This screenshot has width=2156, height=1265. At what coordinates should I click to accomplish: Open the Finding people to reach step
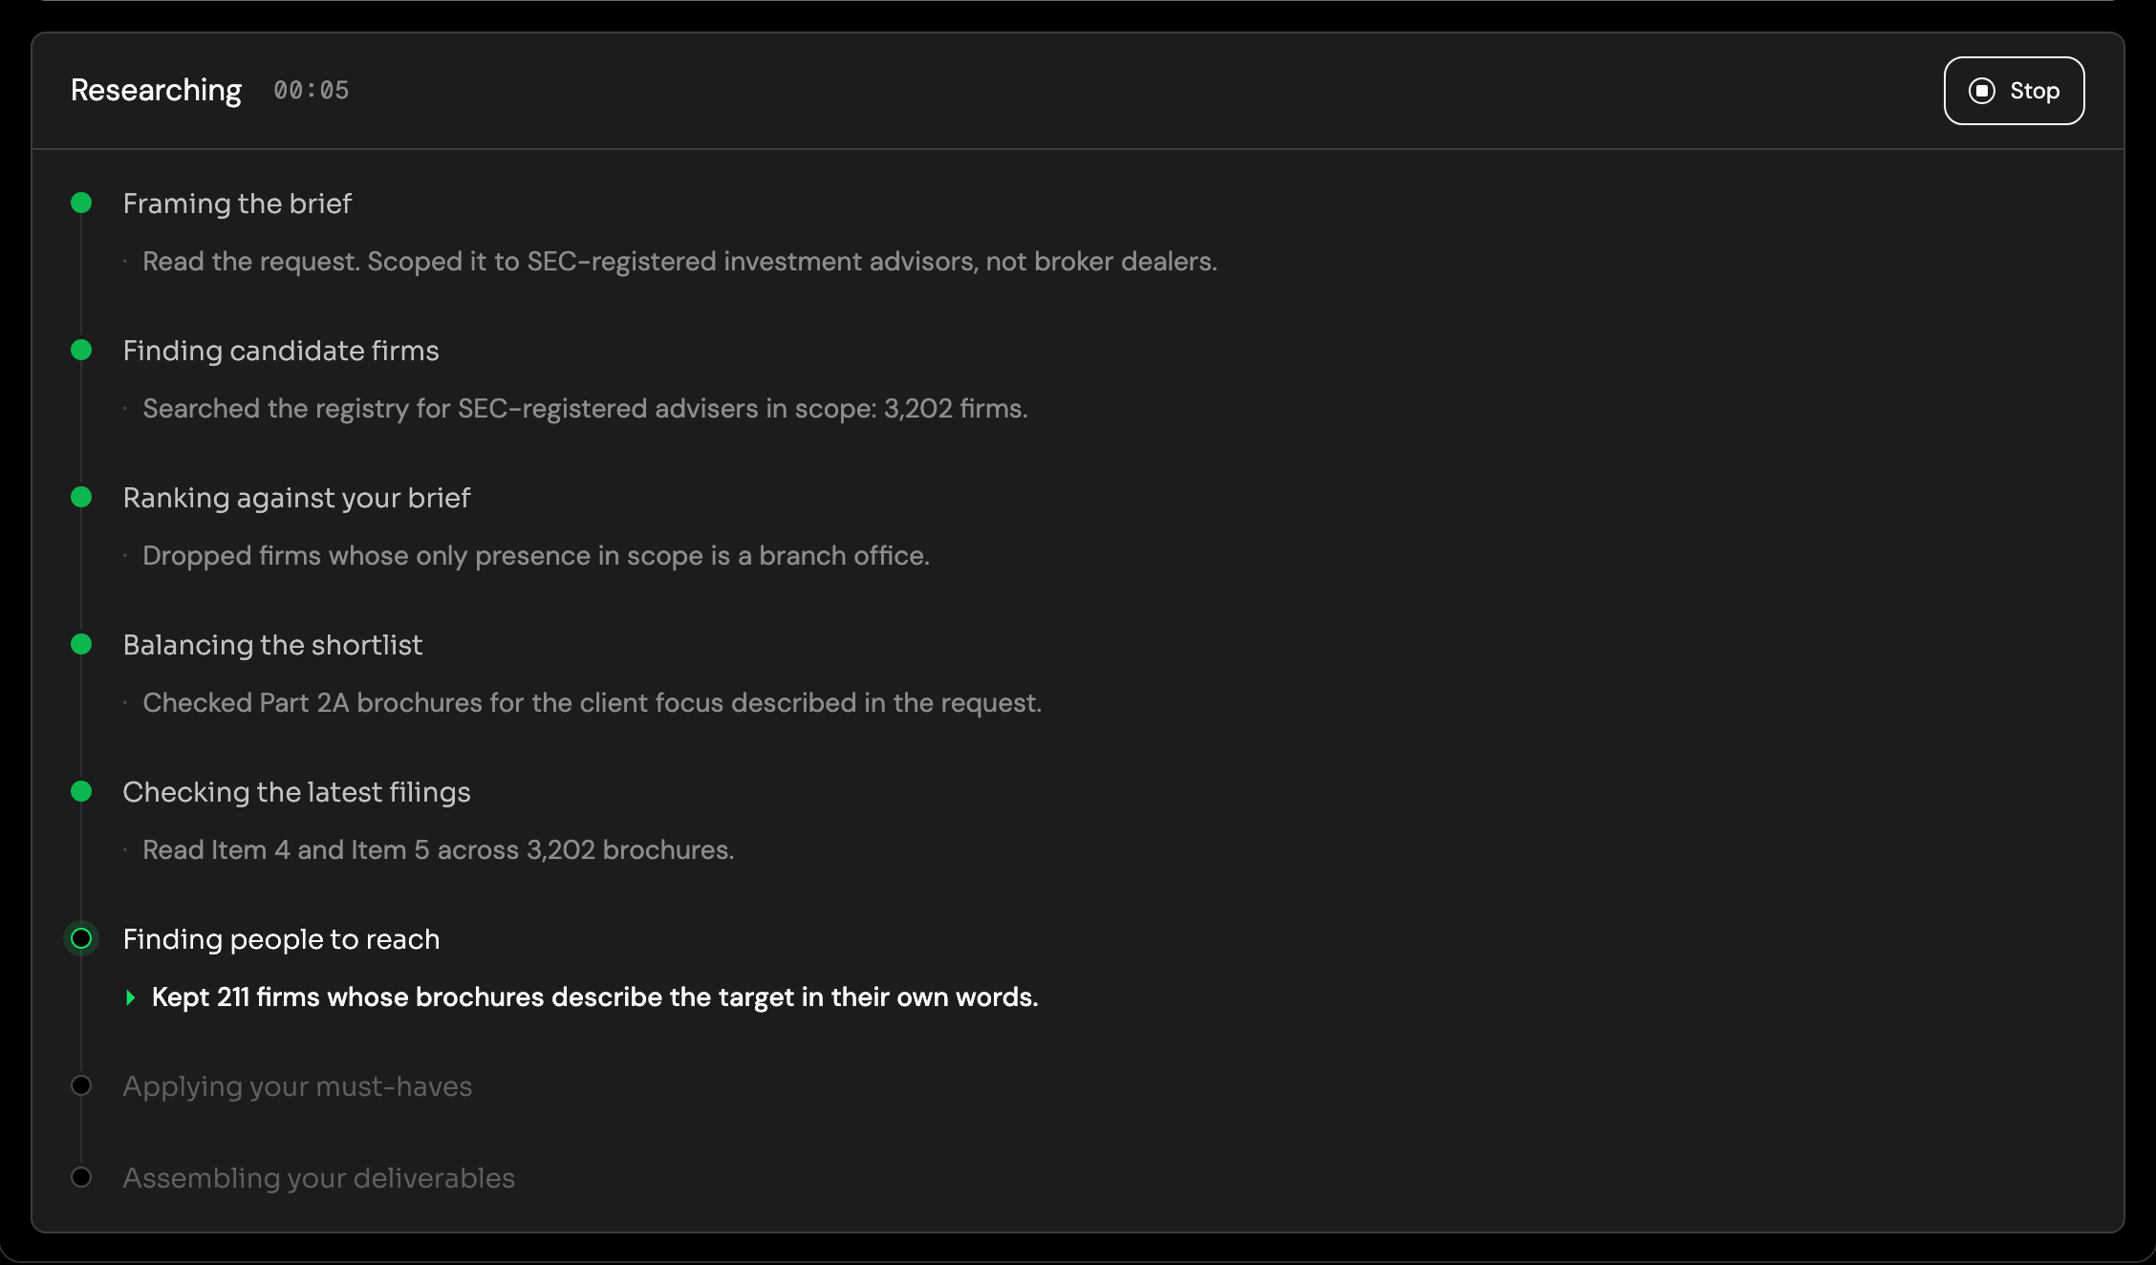pyautogui.click(x=281, y=939)
